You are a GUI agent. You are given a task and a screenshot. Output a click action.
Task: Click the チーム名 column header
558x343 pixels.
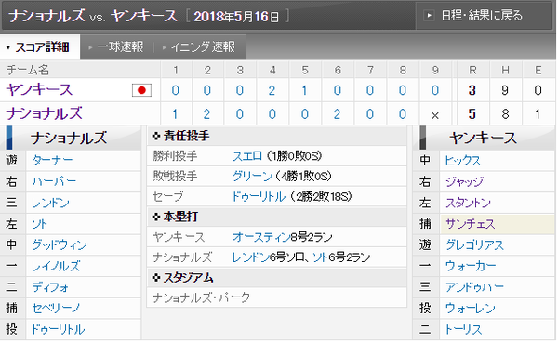(x=28, y=70)
